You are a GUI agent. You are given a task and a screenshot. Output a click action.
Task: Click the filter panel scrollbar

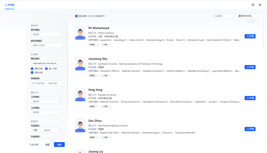67,66
